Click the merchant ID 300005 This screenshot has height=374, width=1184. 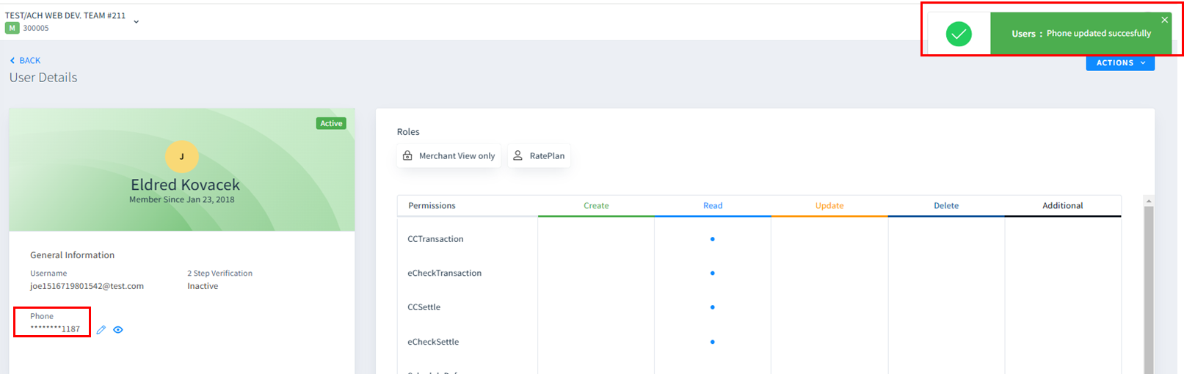[x=36, y=29]
